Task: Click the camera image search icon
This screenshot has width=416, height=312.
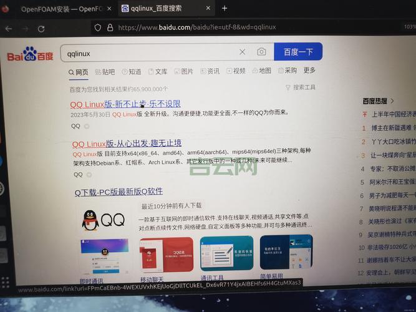Action: click(261, 52)
